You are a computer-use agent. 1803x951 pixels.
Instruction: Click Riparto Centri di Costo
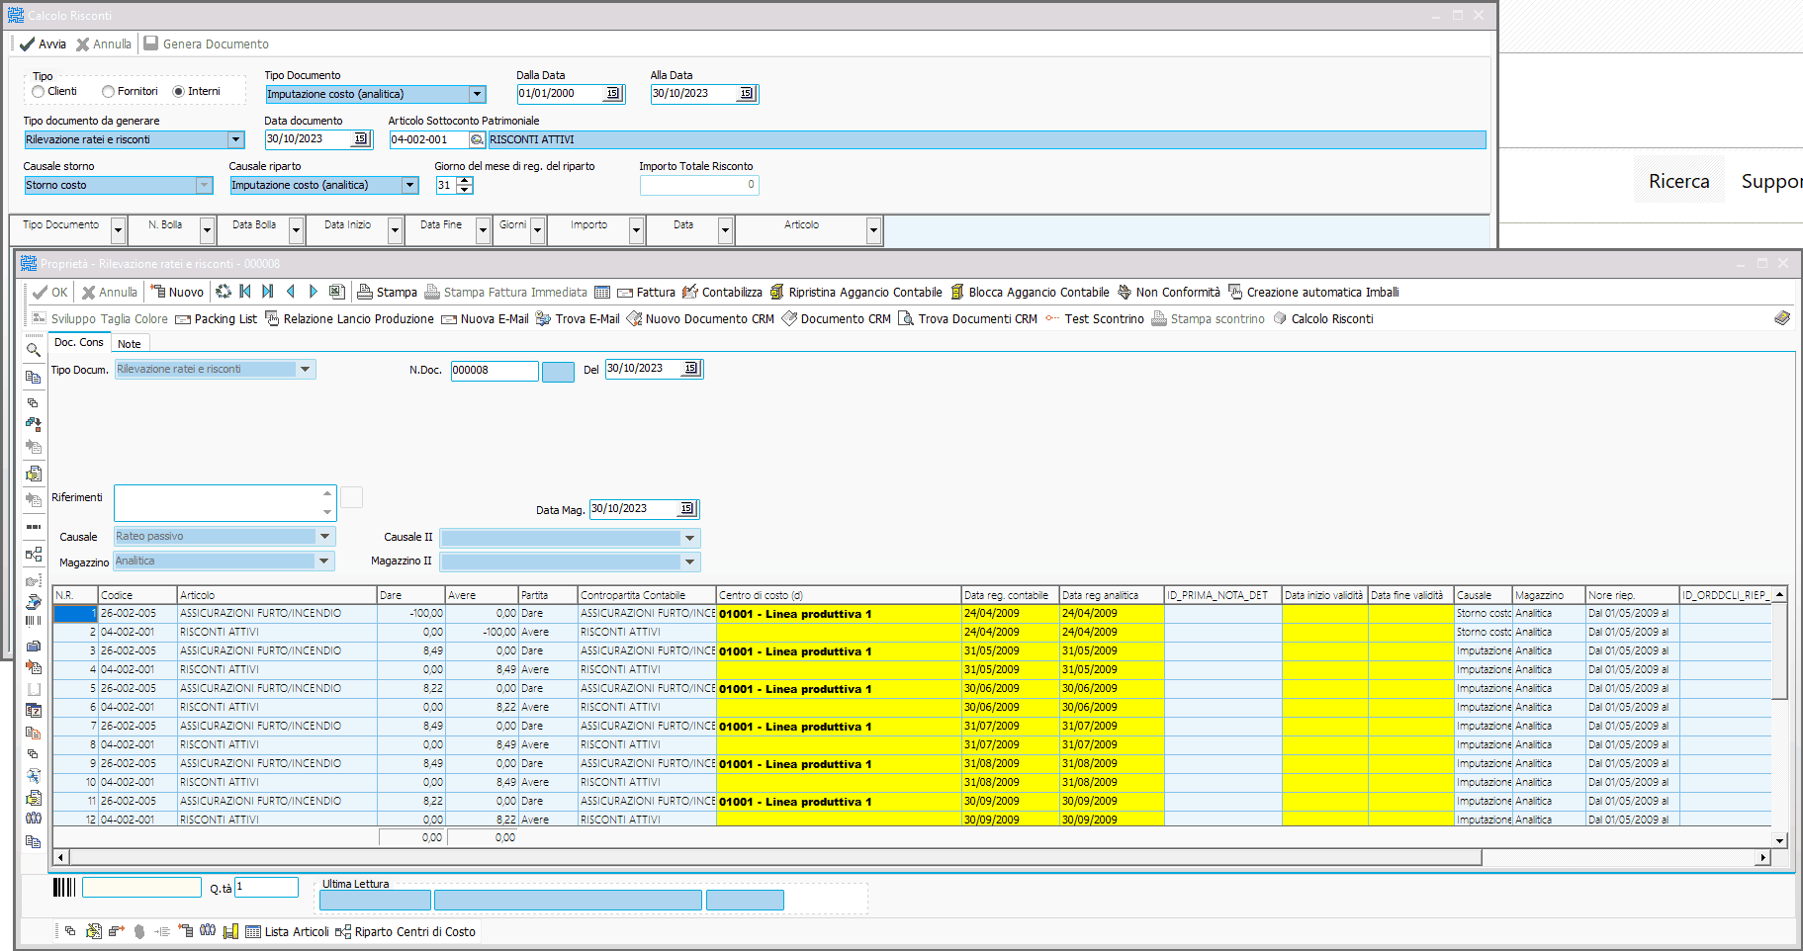(406, 931)
